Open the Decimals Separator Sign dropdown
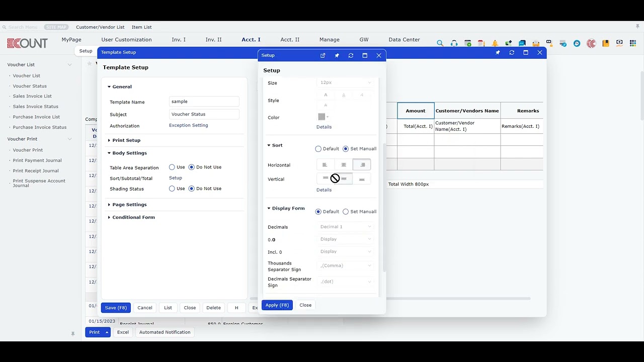The width and height of the screenshot is (644, 362). point(345,282)
